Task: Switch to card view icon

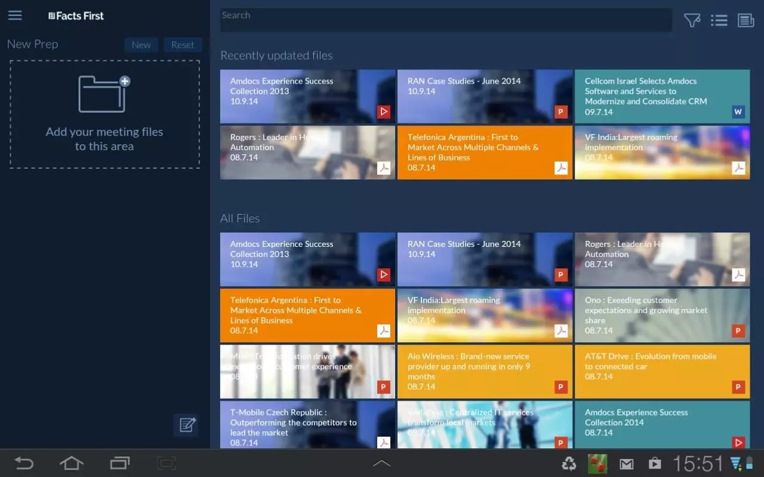Action: pos(746,21)
